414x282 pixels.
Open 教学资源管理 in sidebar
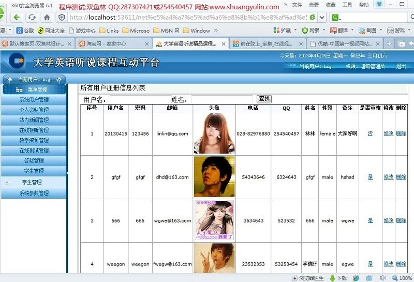34,140
